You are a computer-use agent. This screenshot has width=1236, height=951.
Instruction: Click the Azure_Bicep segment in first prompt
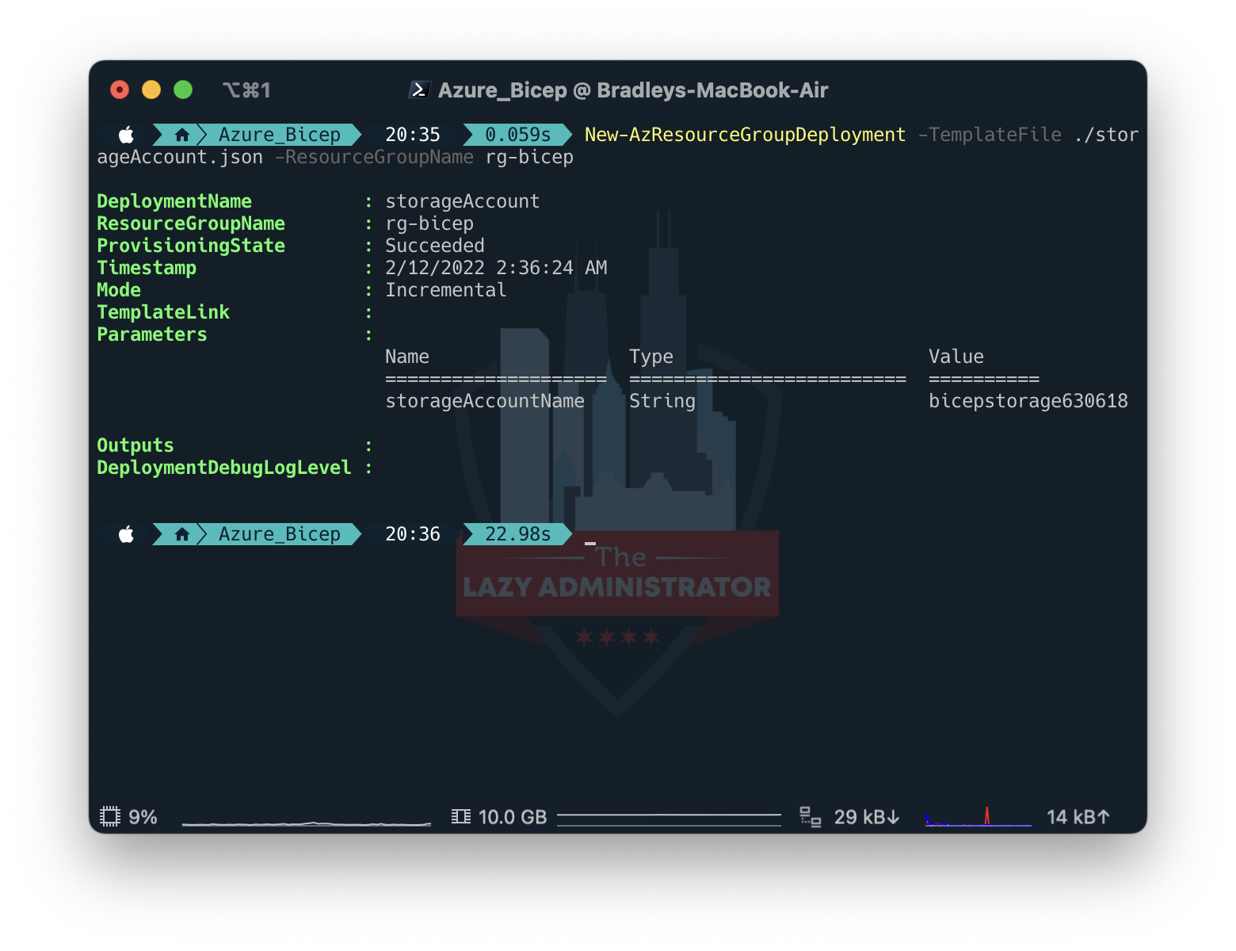pos(280,135)
